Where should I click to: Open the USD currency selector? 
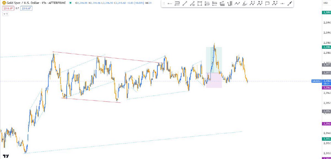pyautogui.click(x=326, y=3)
